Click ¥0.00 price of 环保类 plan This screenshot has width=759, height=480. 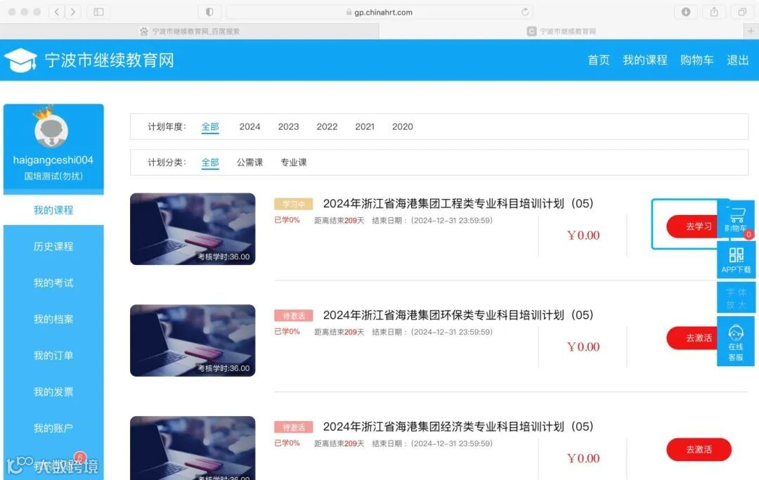[583, 347]
